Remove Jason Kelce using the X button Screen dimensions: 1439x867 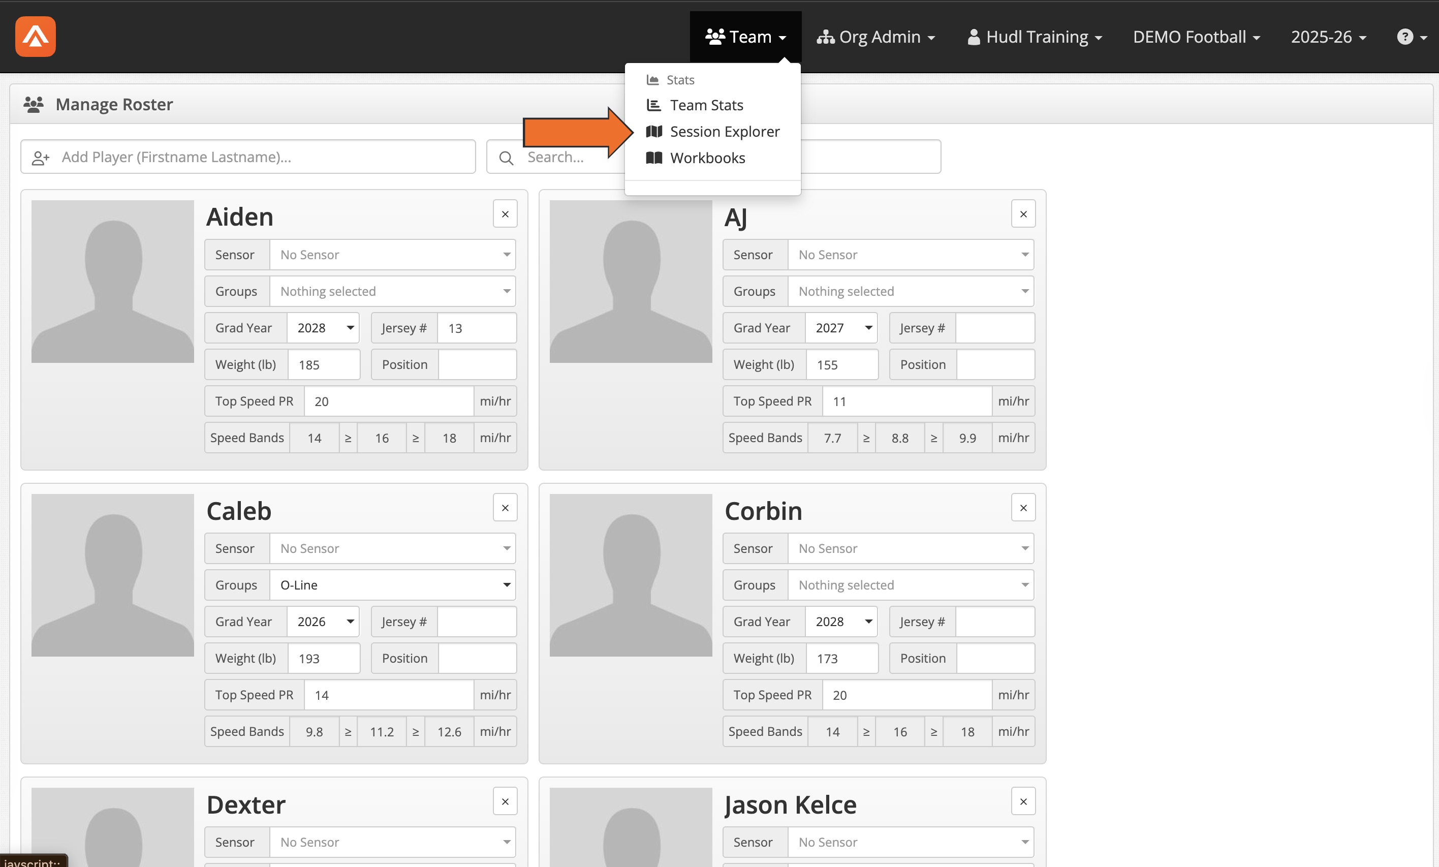pos(1023,801)
